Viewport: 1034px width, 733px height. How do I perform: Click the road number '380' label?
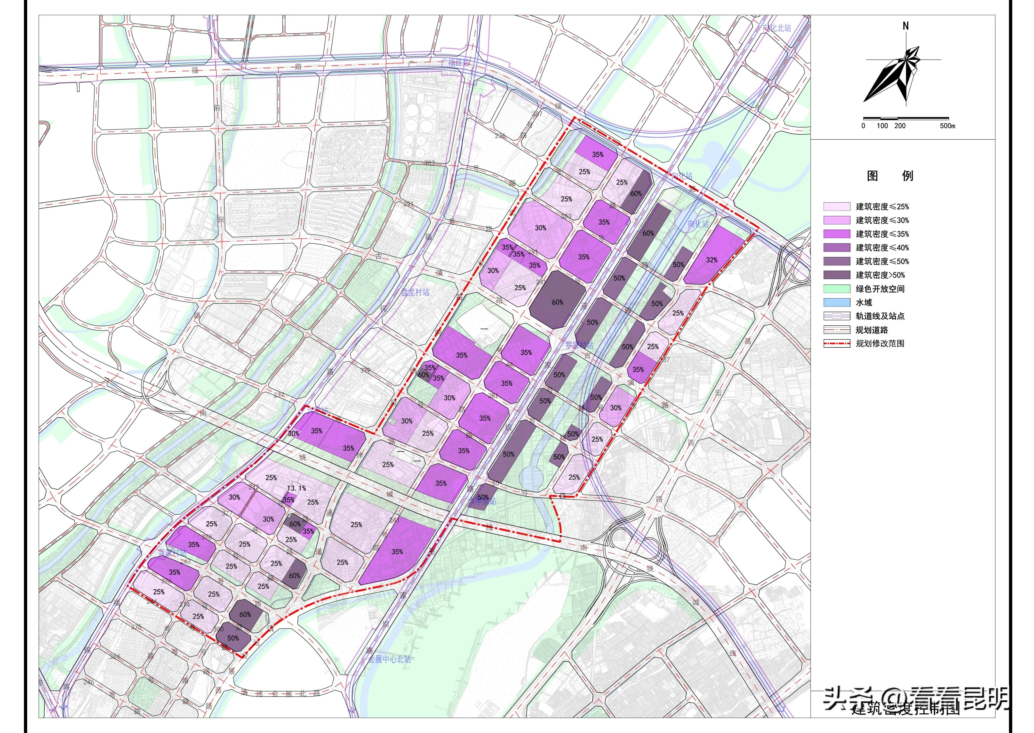tap(218, 629)
